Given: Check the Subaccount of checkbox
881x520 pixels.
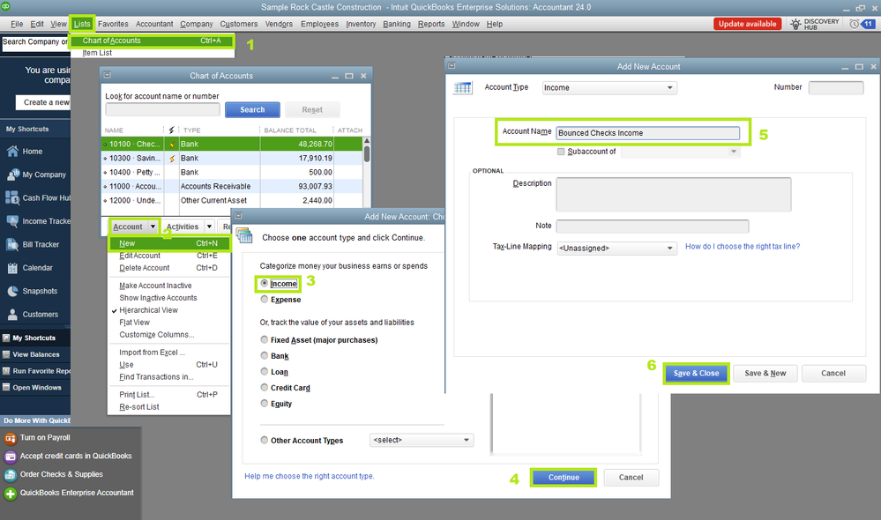Looking at the screenshot, I should [x=561, y=152].
